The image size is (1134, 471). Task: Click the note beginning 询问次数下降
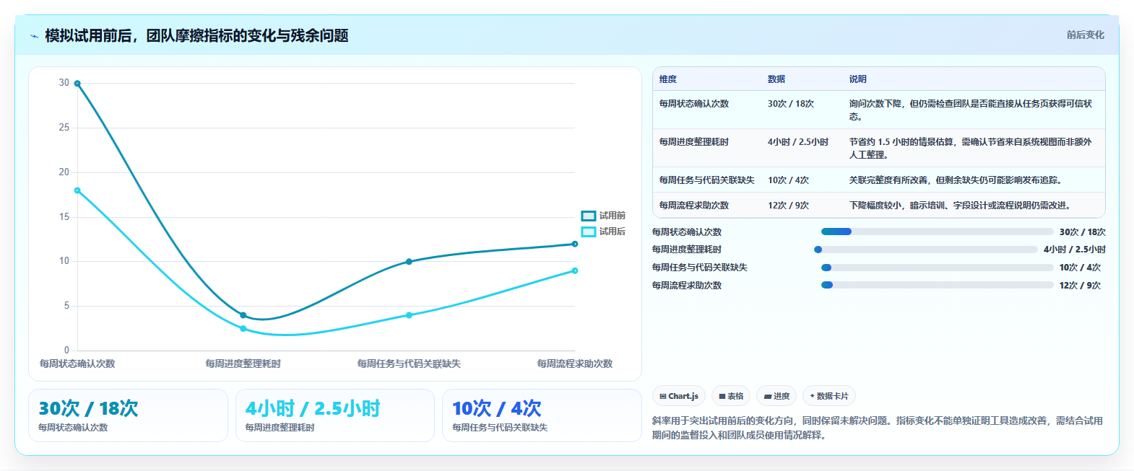coord(971,110)
